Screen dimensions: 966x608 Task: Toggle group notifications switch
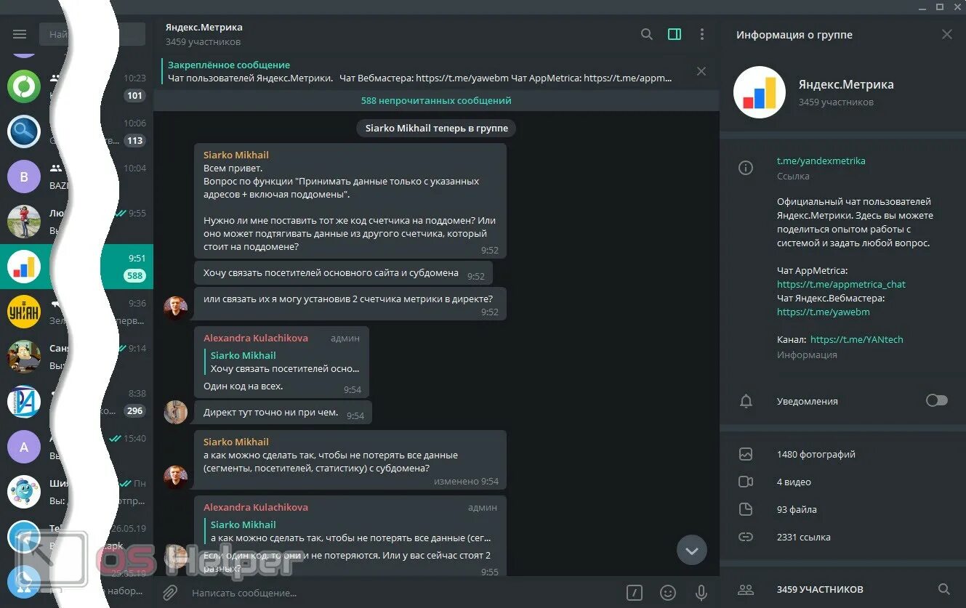pos(936,400)
